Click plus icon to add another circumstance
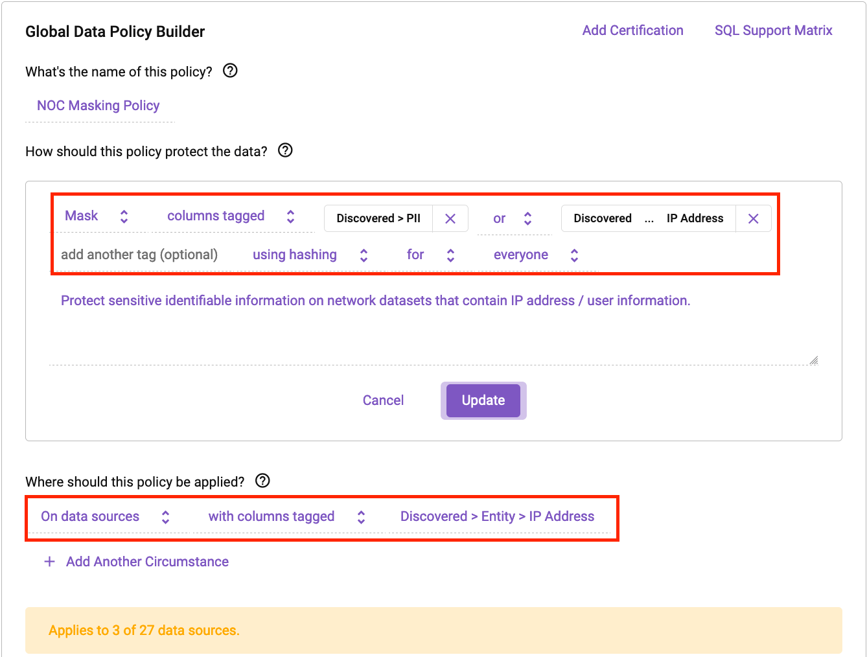The height and width of the screenshot is (657, 867). click(x=49, y=562)
